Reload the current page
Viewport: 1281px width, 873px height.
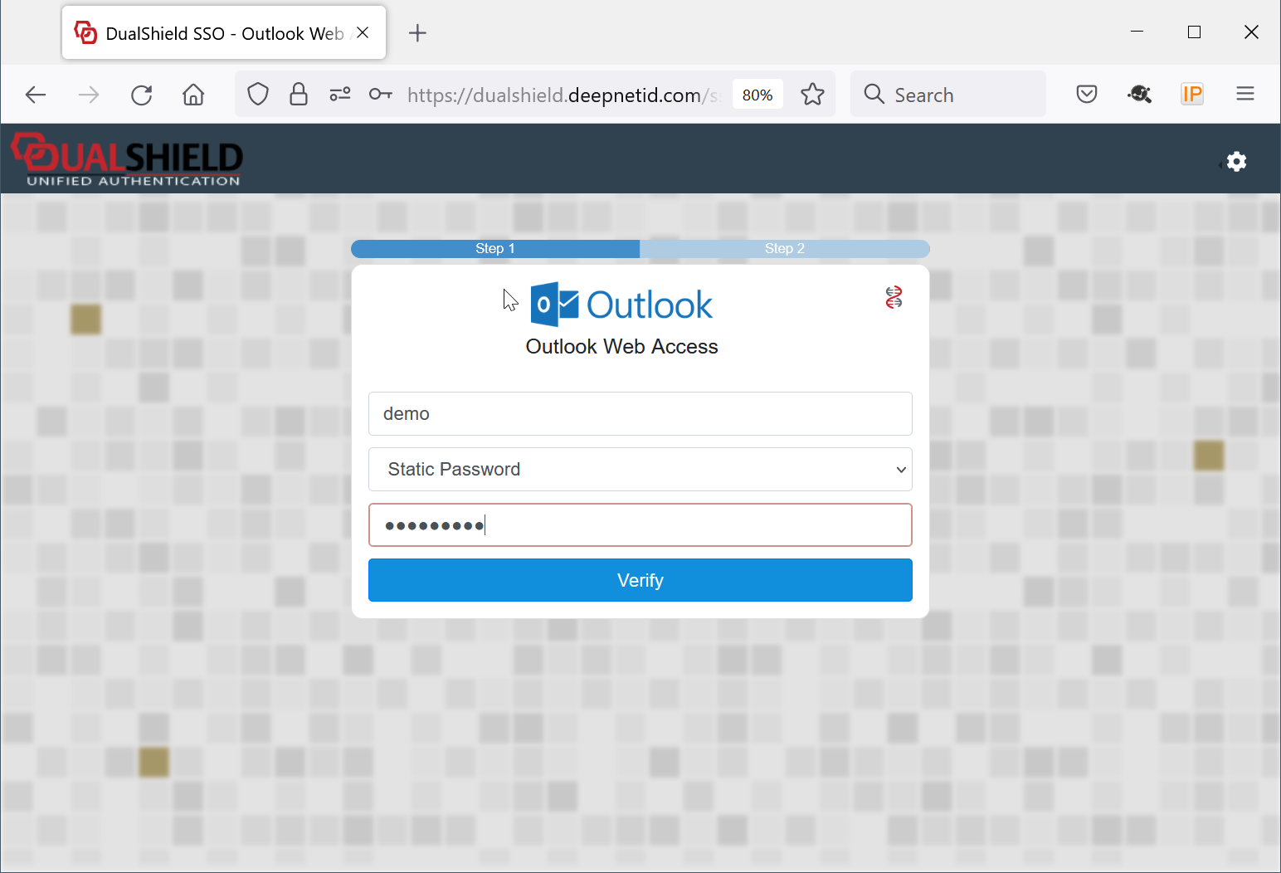142,95
